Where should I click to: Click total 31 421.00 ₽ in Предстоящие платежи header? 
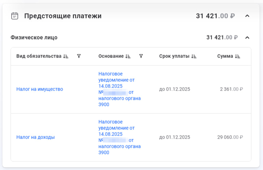tap(215, 16)
